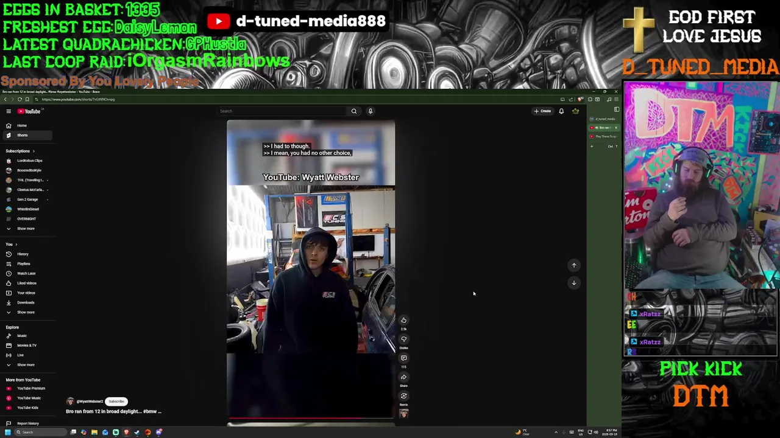Open new tab plus in sidebar

pyautogui.click(x=591, y=146)
